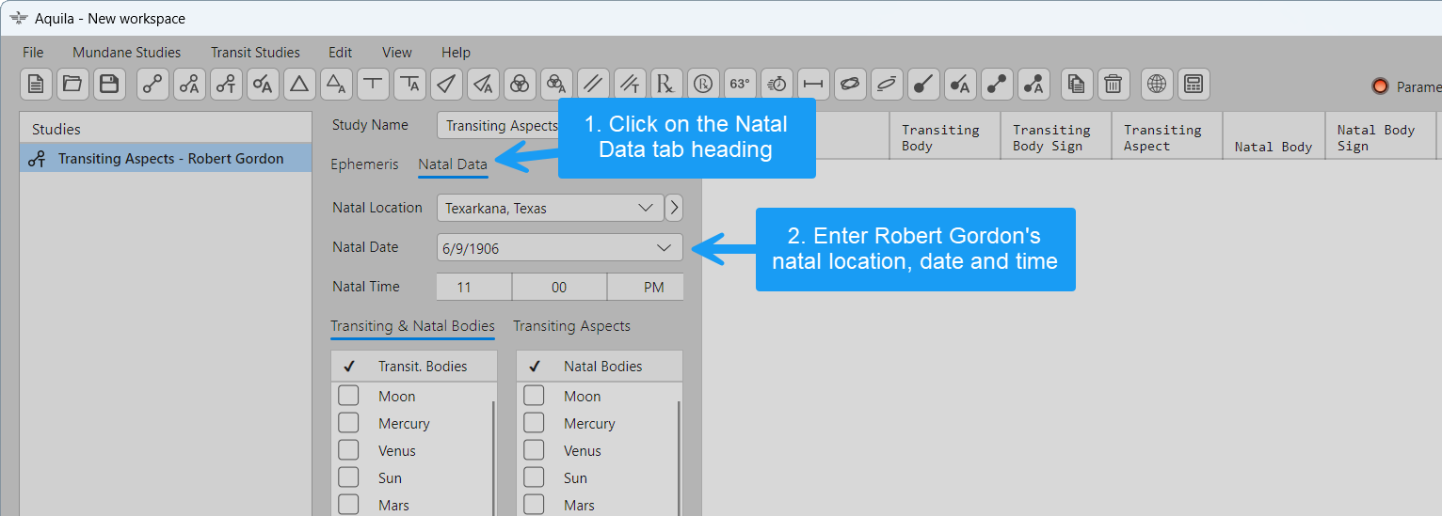Click the linked circles with A icon
The height and width of the screenshot is (516, 1442).
189,84
